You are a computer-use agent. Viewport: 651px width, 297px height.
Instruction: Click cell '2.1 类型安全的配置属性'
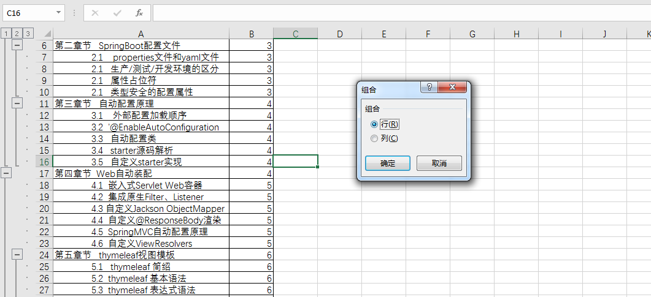click(141, 91)
